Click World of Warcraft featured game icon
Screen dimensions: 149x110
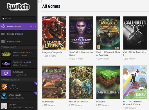click(6, 54)
